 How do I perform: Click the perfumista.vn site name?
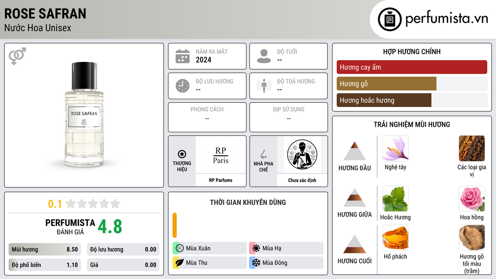[447, 19]
